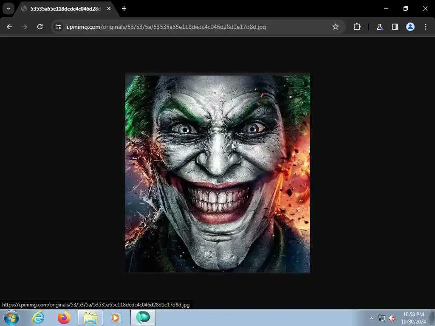
Task: Open Windows Media Player on taskbar
Action: [x=116, y=318]
